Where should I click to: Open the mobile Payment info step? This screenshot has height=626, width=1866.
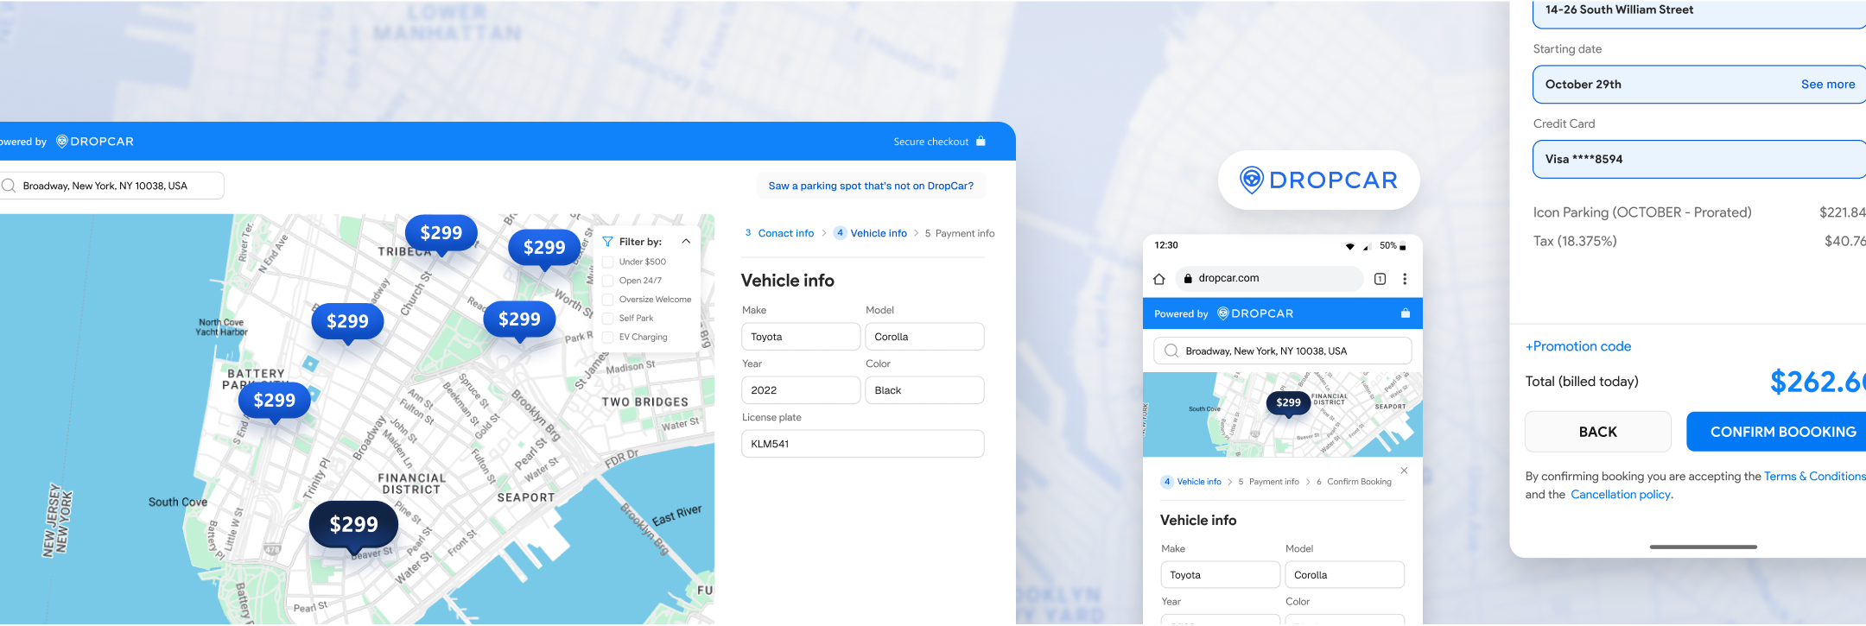tap(1268, 482)
